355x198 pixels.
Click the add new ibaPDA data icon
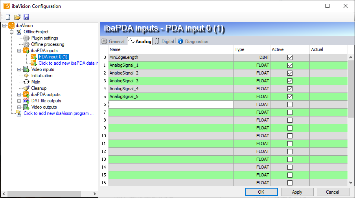(34, 63)
